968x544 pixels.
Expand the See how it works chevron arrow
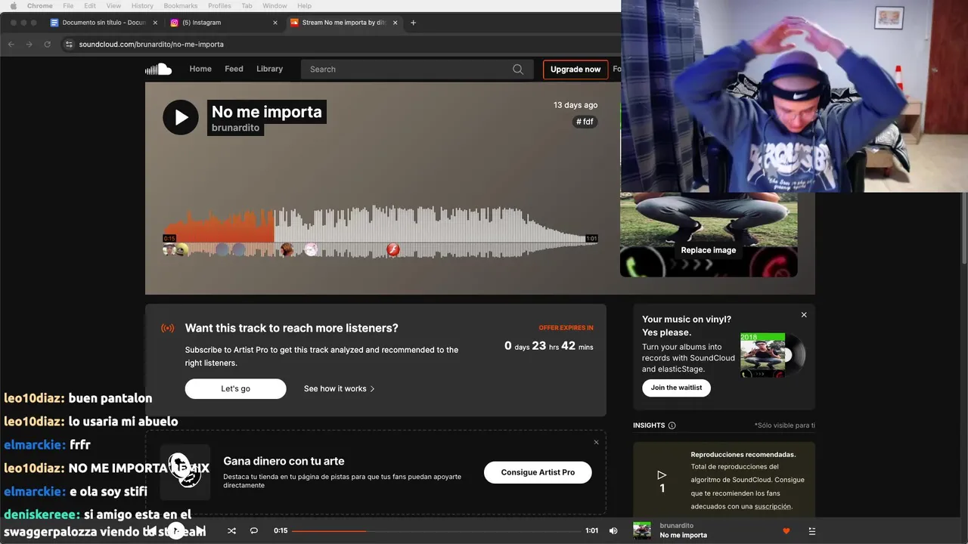click(x=372, y=389)
